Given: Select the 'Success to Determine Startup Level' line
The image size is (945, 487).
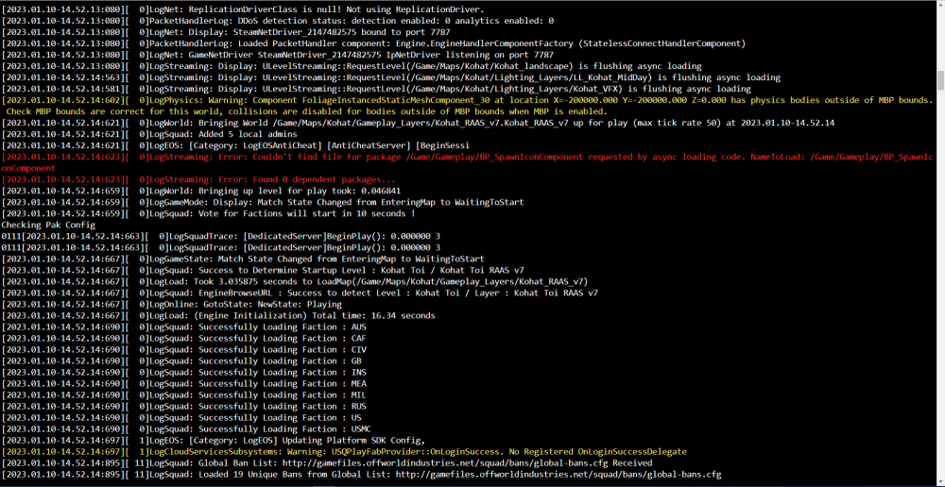Looking at the screenshot, I should point(263,270).
